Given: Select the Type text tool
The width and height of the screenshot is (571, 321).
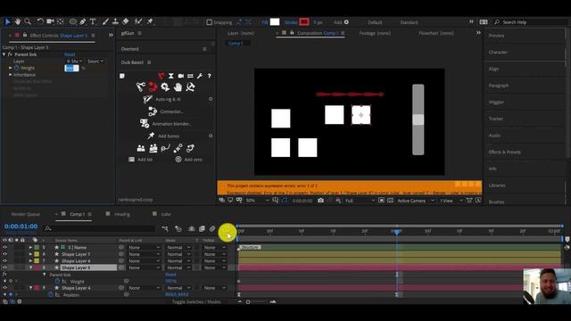Looking at the screenshot, I should click(x=93, y=21).
